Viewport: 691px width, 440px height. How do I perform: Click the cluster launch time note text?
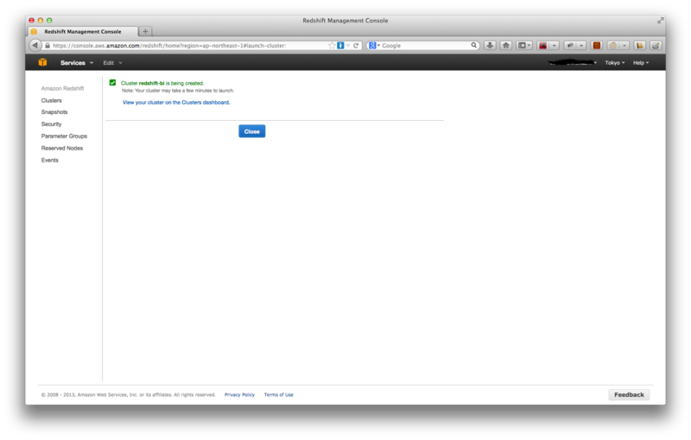click(x=178, y=91)
